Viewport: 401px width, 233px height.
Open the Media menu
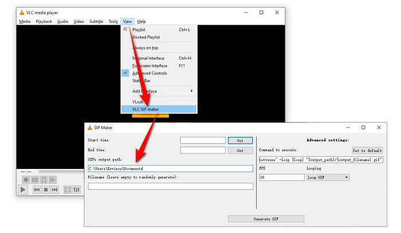pos(25,21)
